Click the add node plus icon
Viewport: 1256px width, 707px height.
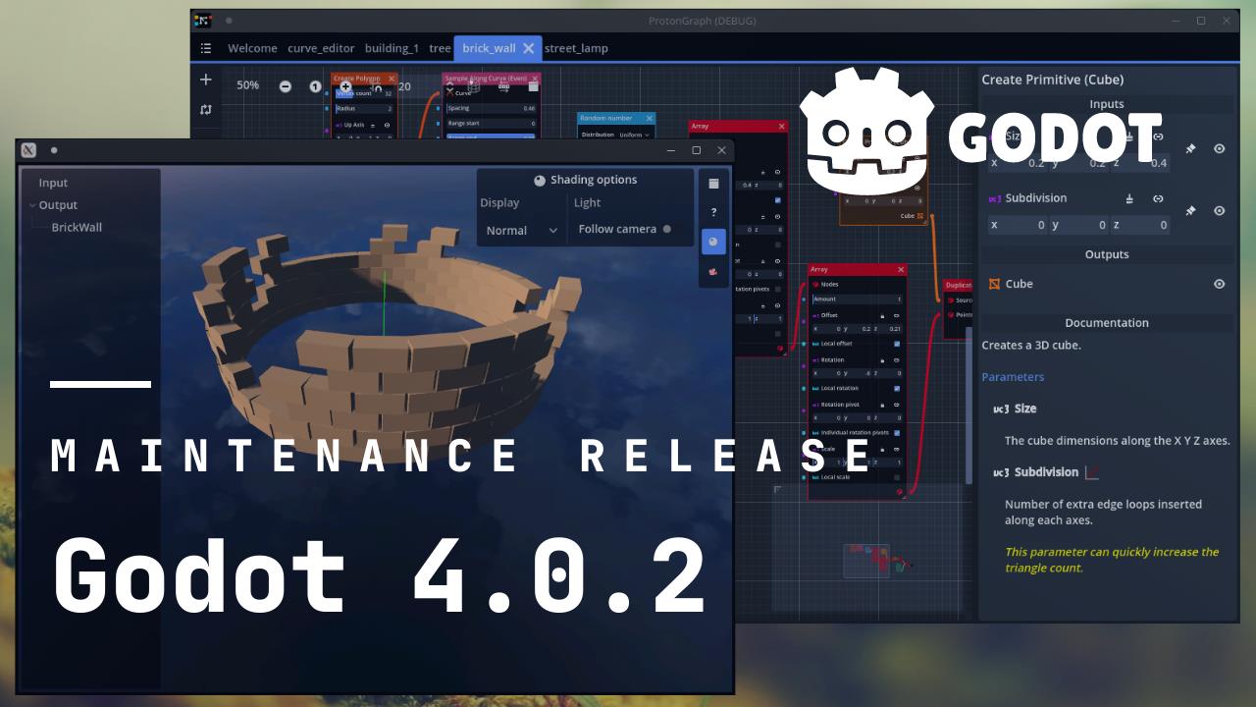(x=205, y=80)
